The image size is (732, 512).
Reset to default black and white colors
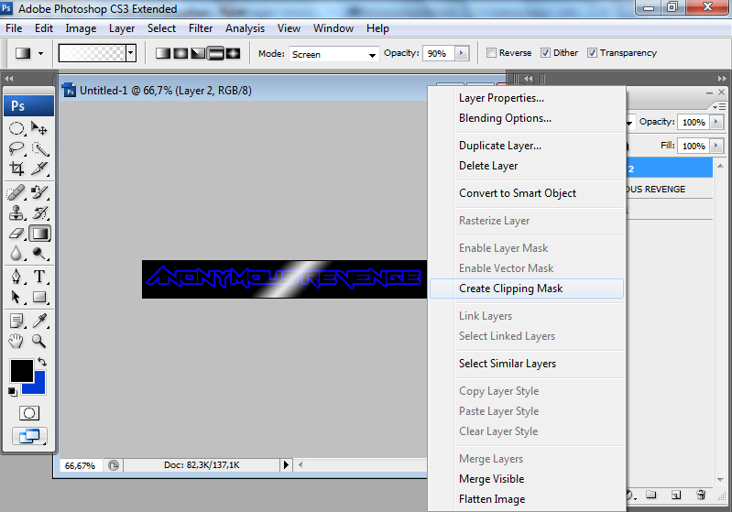pyautogui.click(x=13, y=391)
